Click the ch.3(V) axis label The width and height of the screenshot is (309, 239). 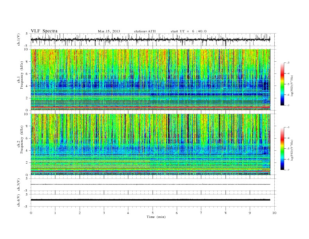[x=19, y=184]
